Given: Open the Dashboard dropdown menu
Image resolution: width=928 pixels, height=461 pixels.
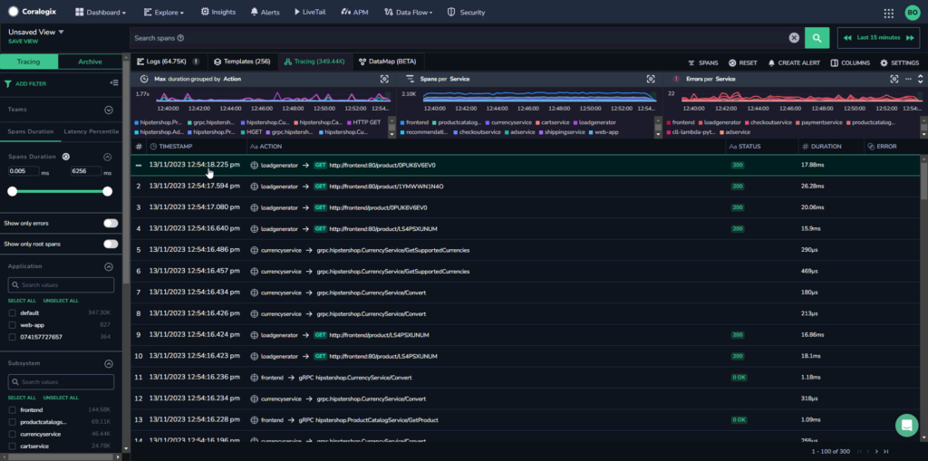Looking at the screenshot, I should click(x=101, y=13).
